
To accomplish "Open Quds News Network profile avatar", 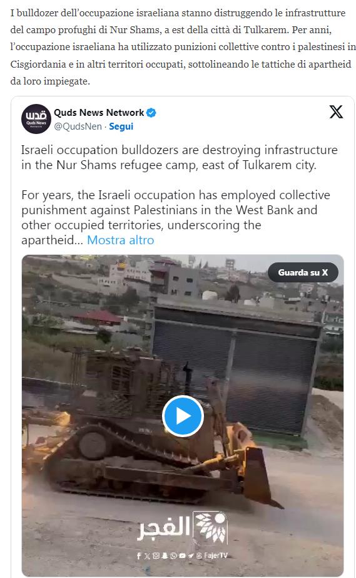I will click(x=36, y=119).
